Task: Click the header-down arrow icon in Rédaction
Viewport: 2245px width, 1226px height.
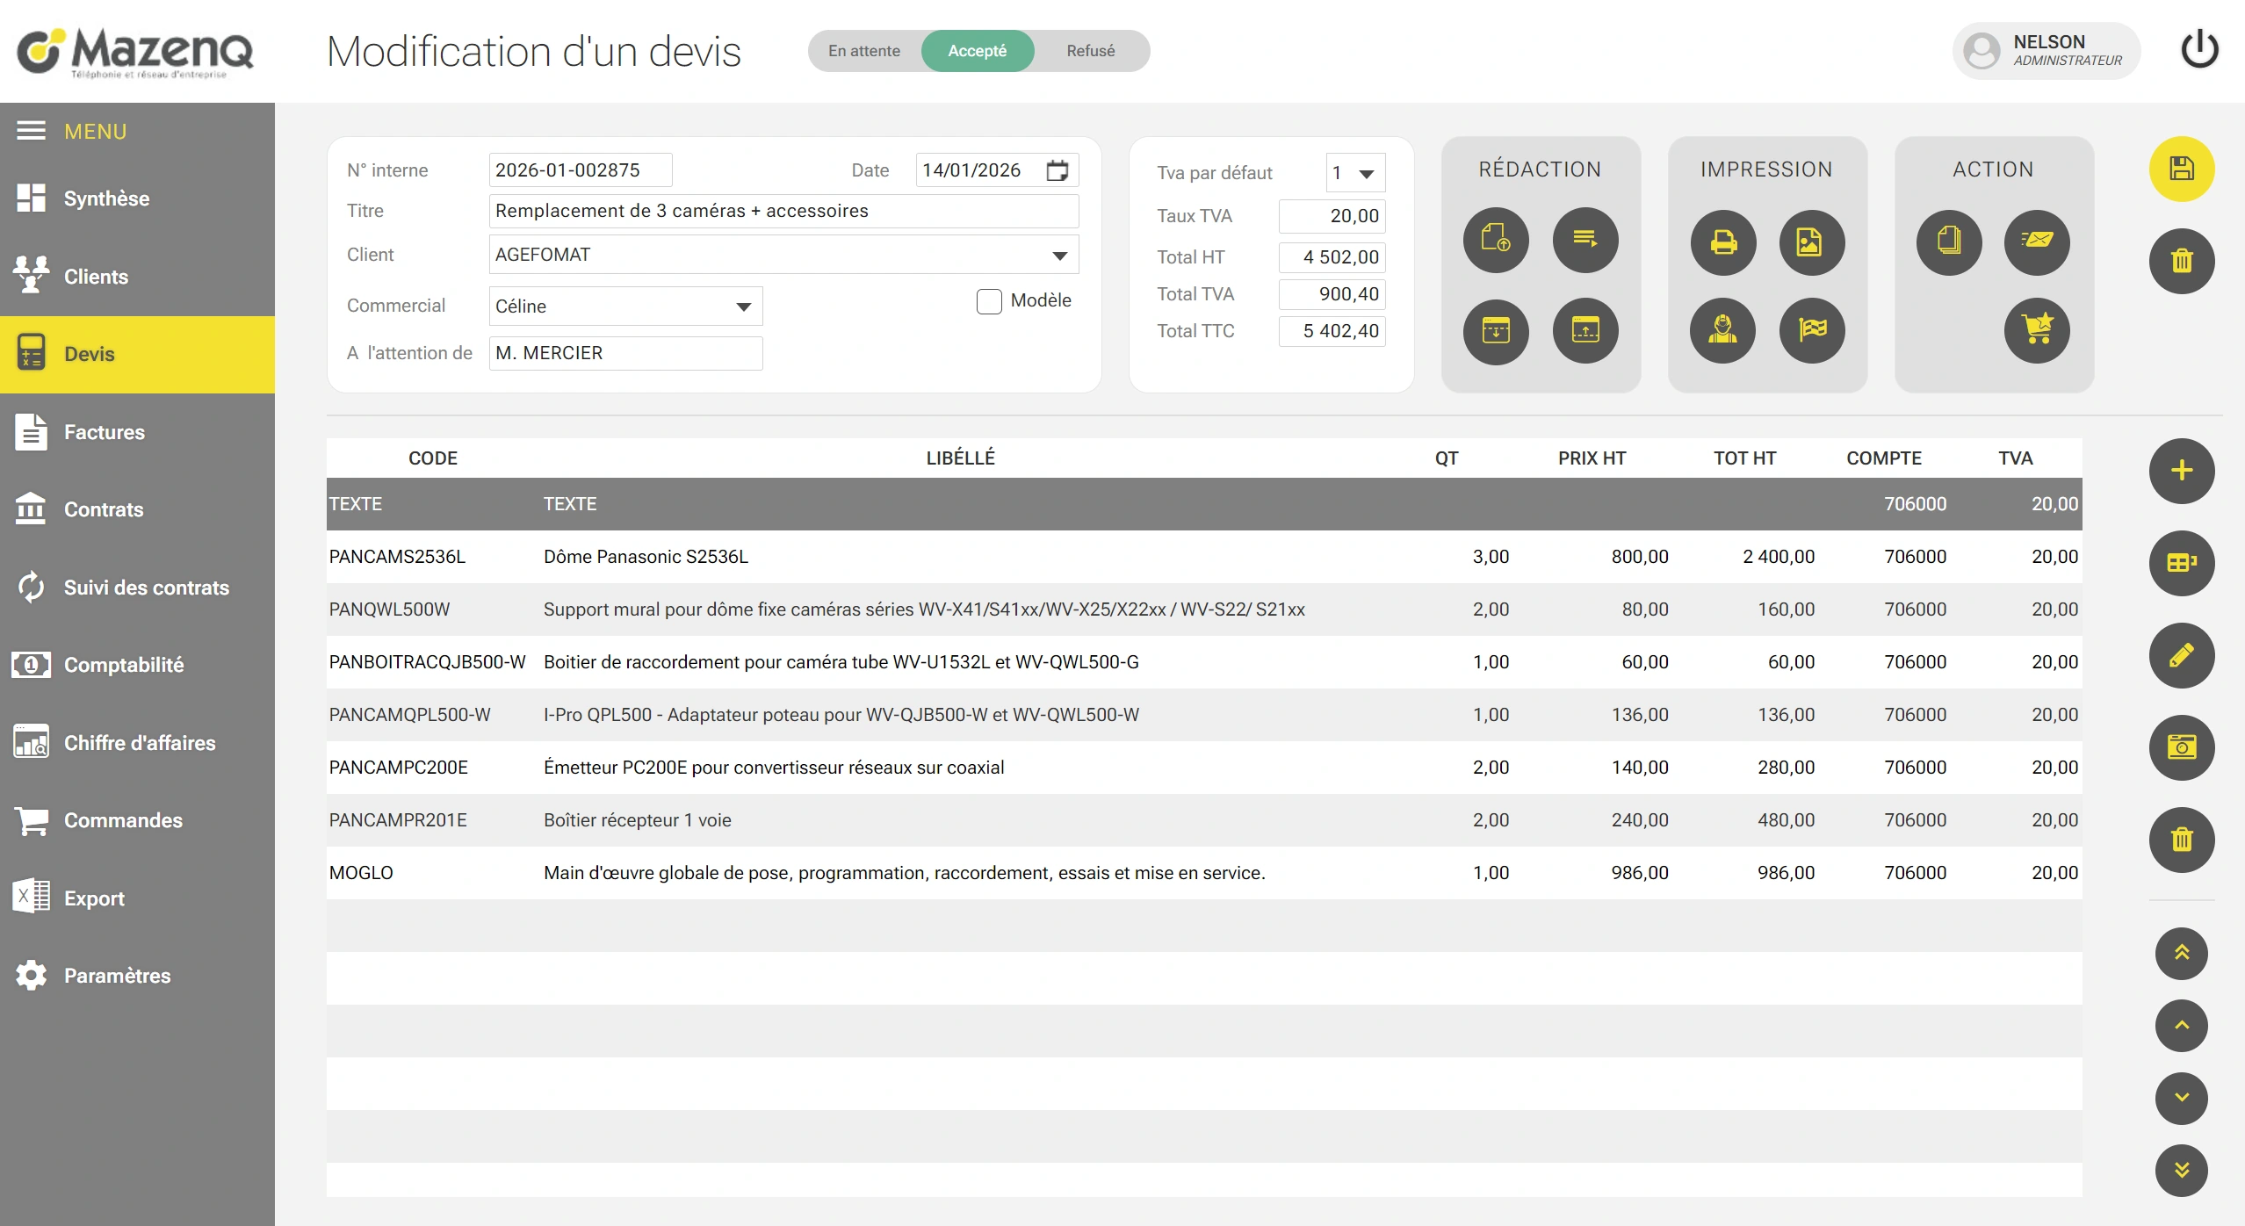Action: [1496, 330]
